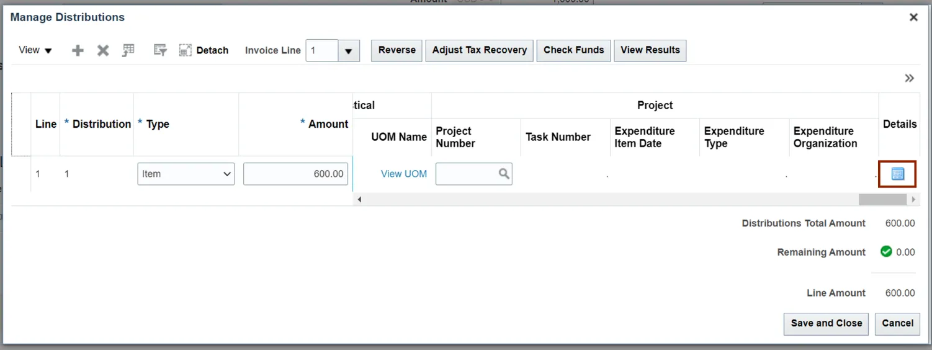This screenshot has height=350, width=932.
Task: Open the Invoice Line dropdown arrow
Action: point(349,51)
